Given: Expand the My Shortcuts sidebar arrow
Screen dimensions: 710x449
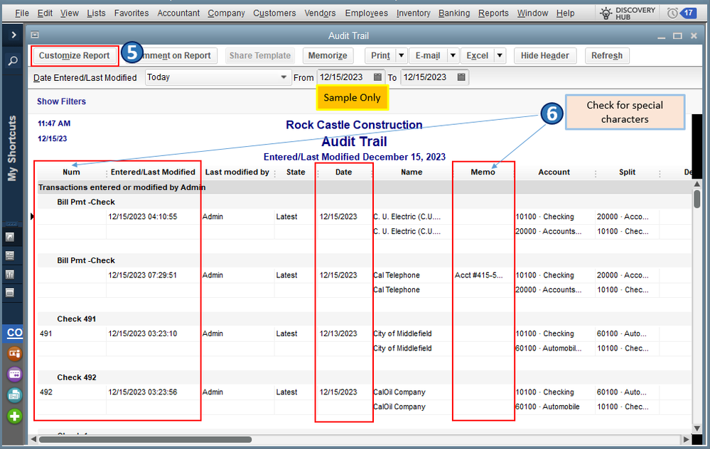Looking at the screenshot, I should click(13, 35).
